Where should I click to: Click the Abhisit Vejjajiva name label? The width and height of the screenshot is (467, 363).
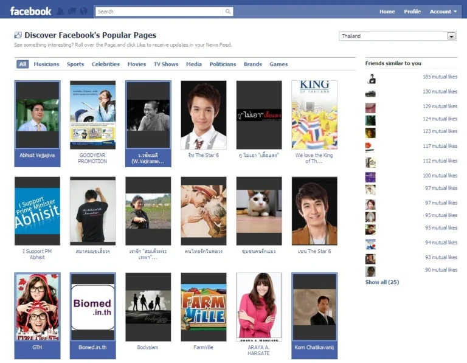[x=37, y=155]
